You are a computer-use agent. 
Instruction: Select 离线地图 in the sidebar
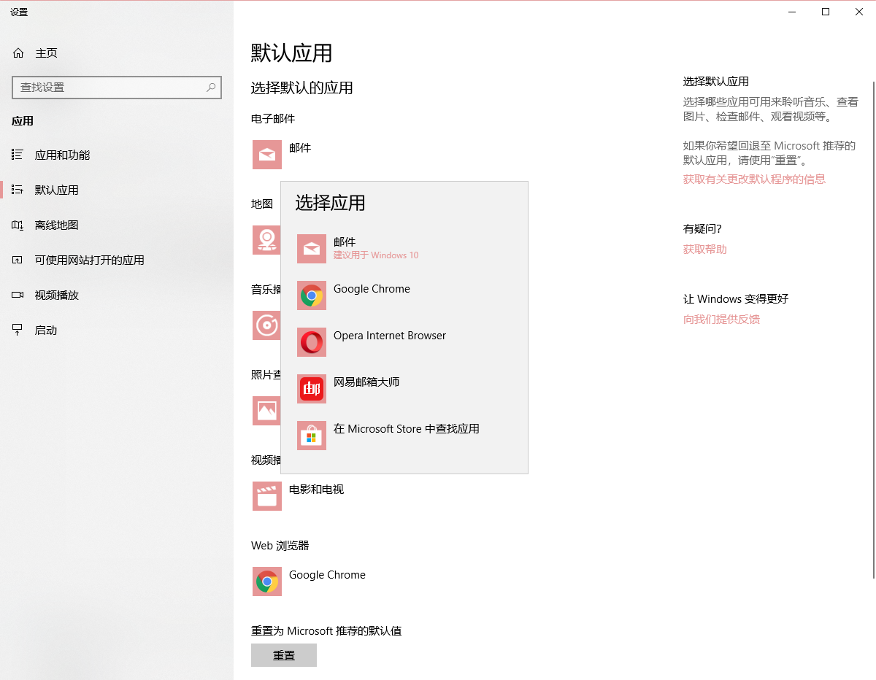pos(56,225)
